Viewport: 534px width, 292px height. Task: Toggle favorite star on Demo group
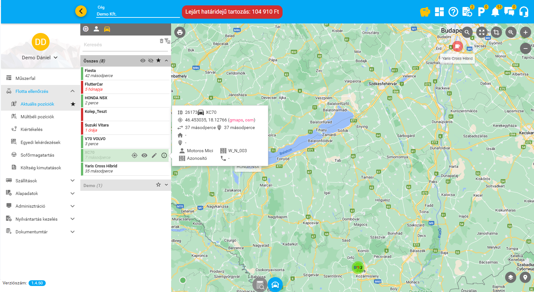point(158,185)
